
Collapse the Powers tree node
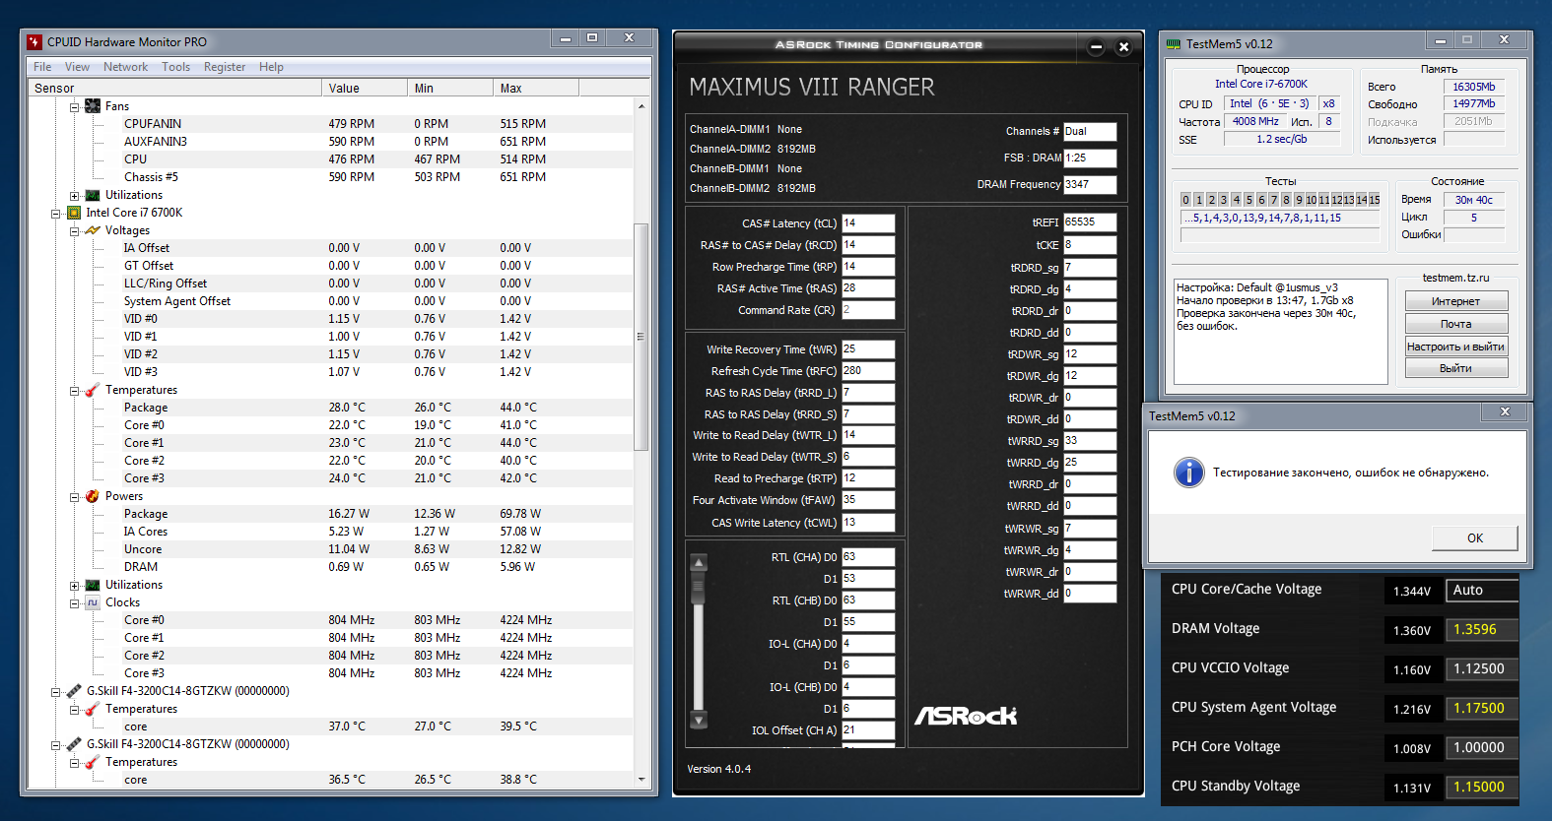click(x=74, y=496)
